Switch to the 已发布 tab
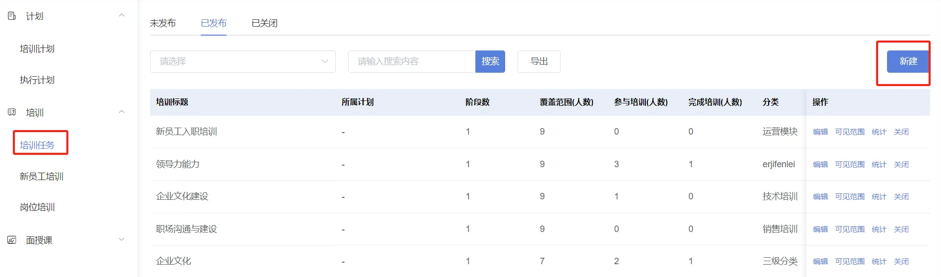Screen dimensions: 941x277 (x=213, y=23)
